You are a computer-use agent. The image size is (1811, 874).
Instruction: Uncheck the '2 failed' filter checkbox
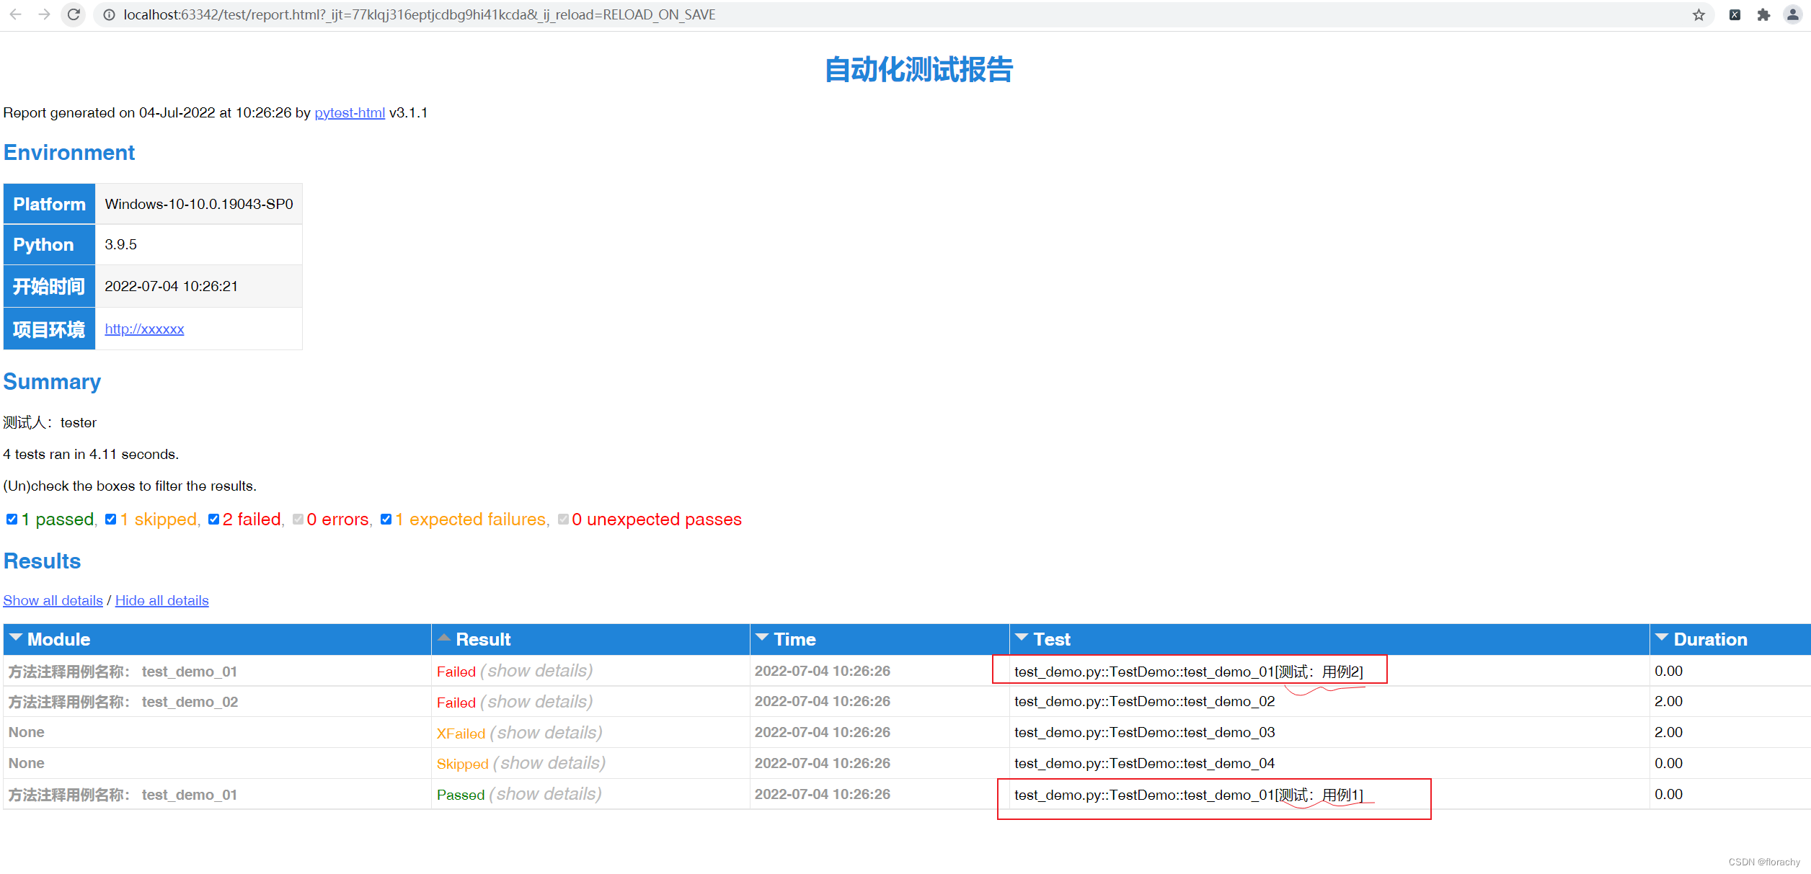(x=213, y=519)
